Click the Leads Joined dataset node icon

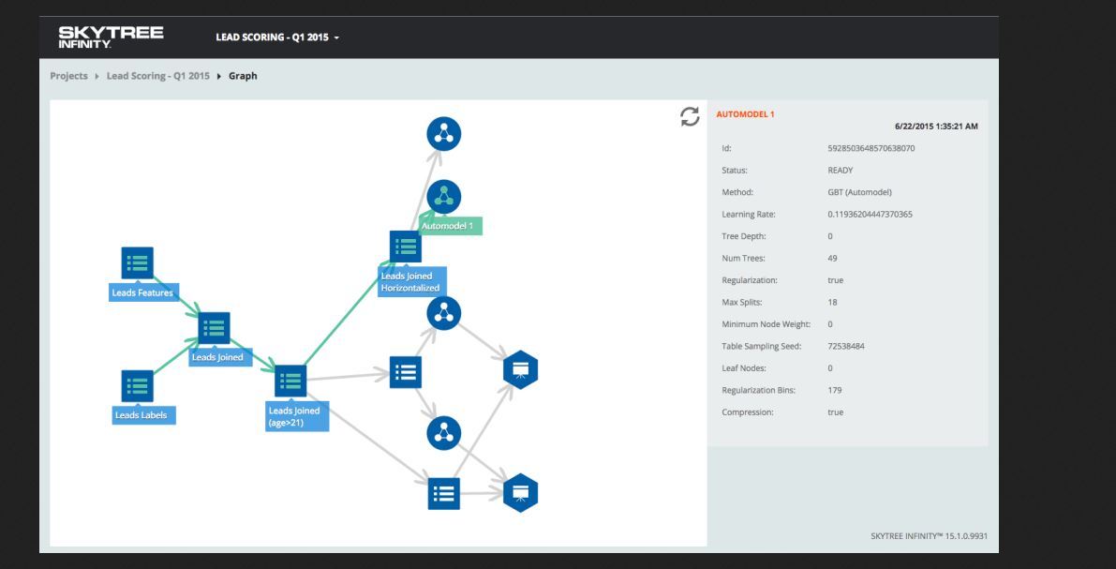pyautogui.click(x=214, y=327)
